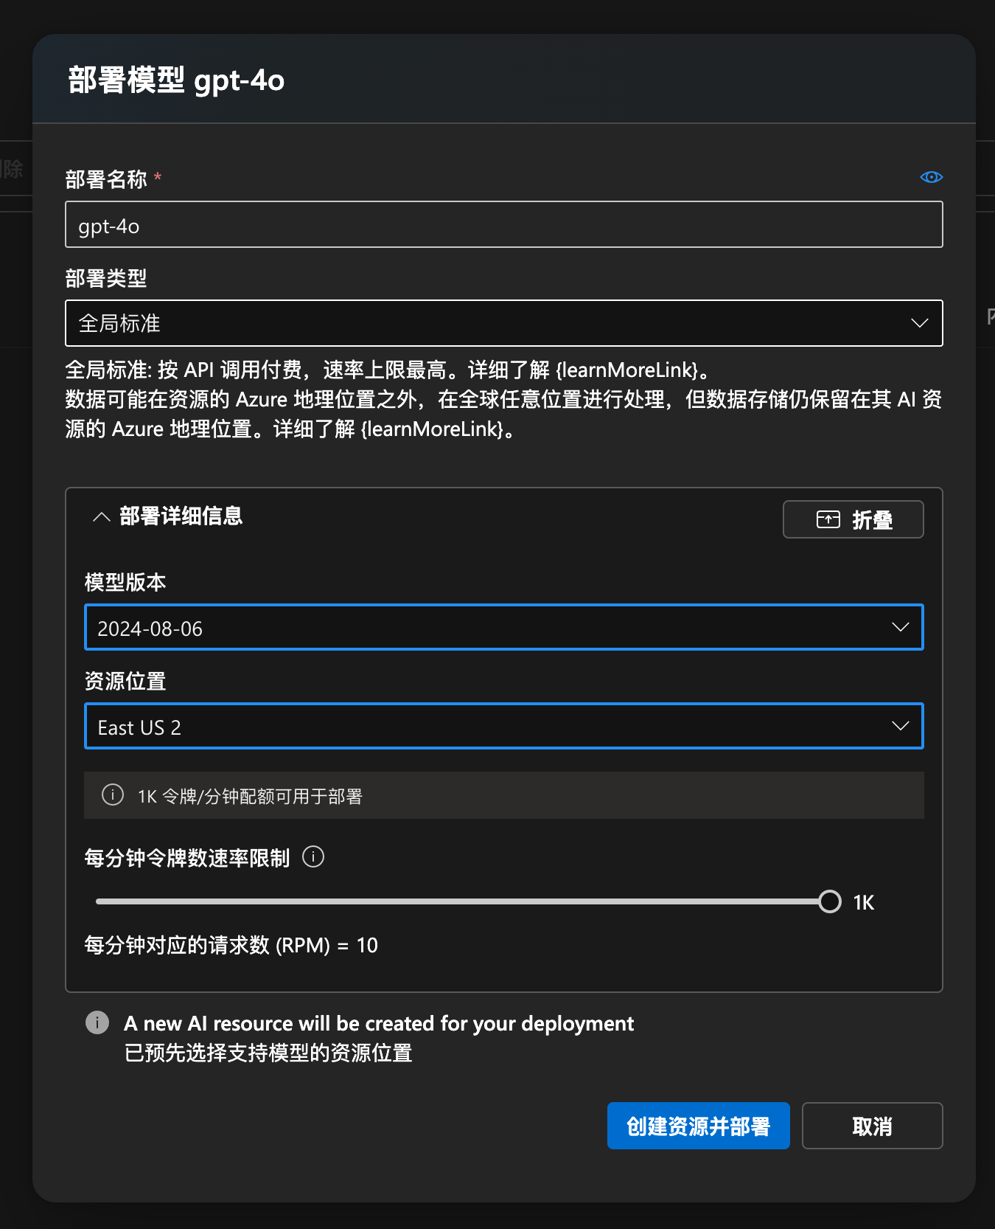This screenshot has height=1229, width=995.
Task: Open the 部署类型 dropdown showing 全局标准
Action: pyautogui.click(x=504, y=323)
